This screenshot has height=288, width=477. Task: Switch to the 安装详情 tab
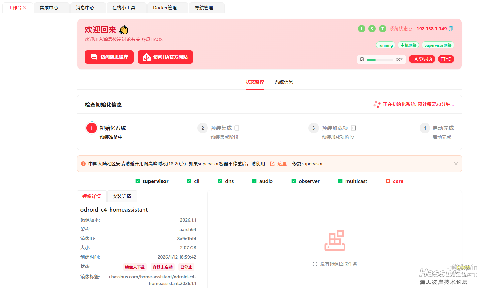point(121,196)
